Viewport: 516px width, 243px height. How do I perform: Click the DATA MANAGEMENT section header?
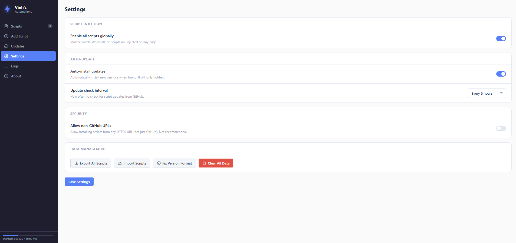88,149
